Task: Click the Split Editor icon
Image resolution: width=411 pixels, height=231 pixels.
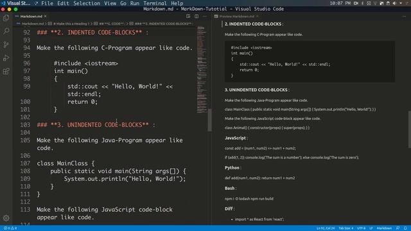Action: pos(197,16)
